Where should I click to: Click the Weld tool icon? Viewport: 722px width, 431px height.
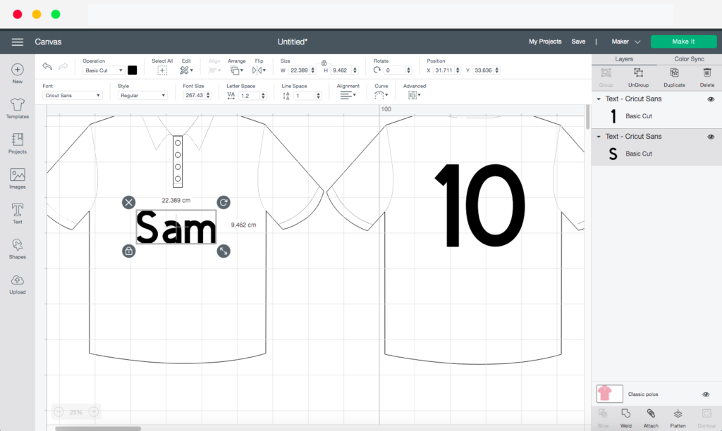click(x=625, y=416)
